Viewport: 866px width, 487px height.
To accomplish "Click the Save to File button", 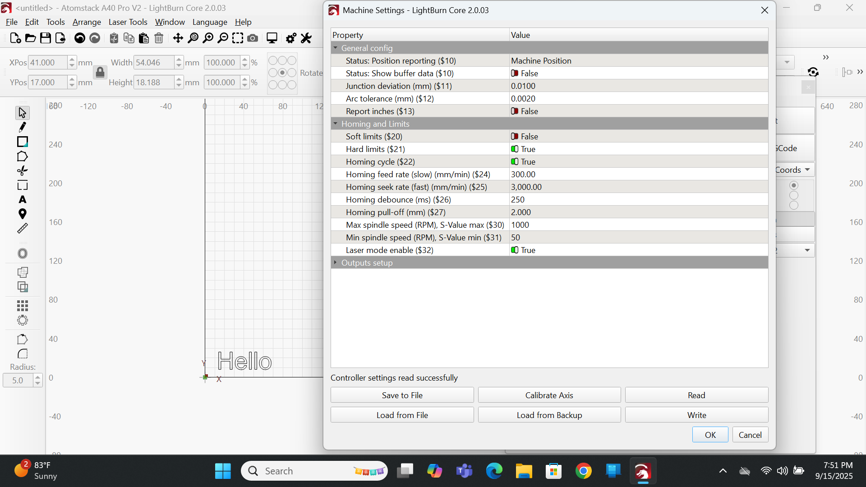I will pyautogui.click(x=402, y=395).
